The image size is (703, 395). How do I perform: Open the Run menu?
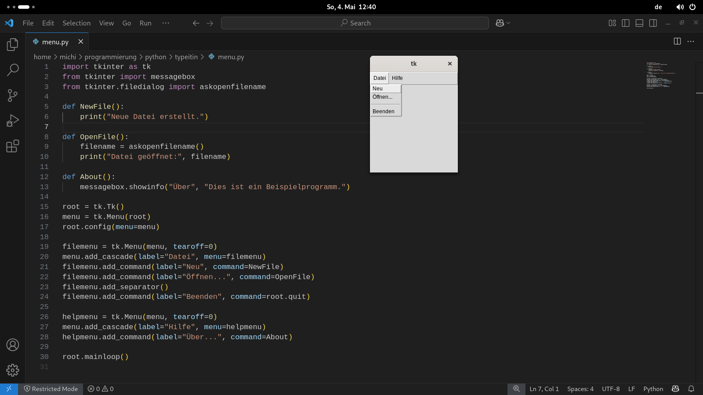pyautogui.click(x=145, y=23)
